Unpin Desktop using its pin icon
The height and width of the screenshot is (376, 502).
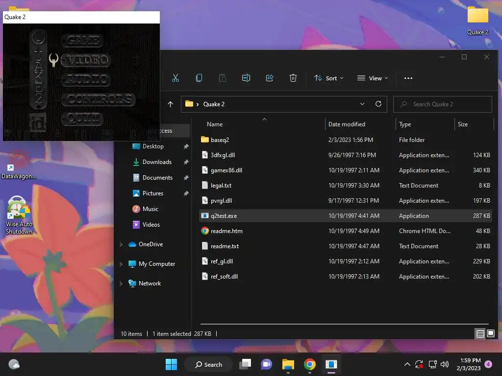186,146
